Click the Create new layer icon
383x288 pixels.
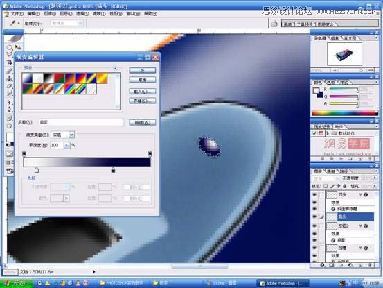361,265
